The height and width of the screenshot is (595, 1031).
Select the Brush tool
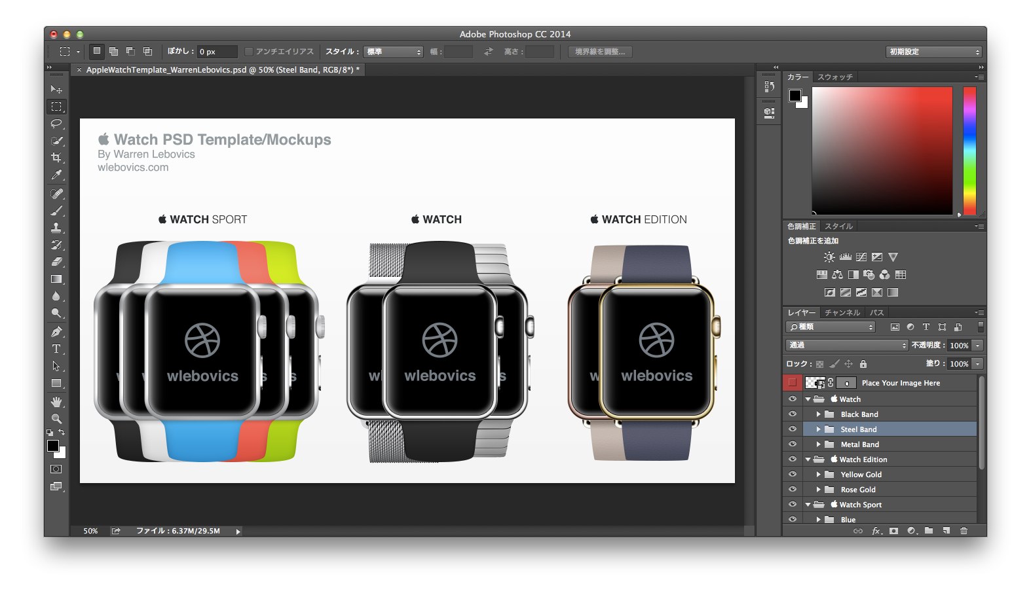click(56, 211)
